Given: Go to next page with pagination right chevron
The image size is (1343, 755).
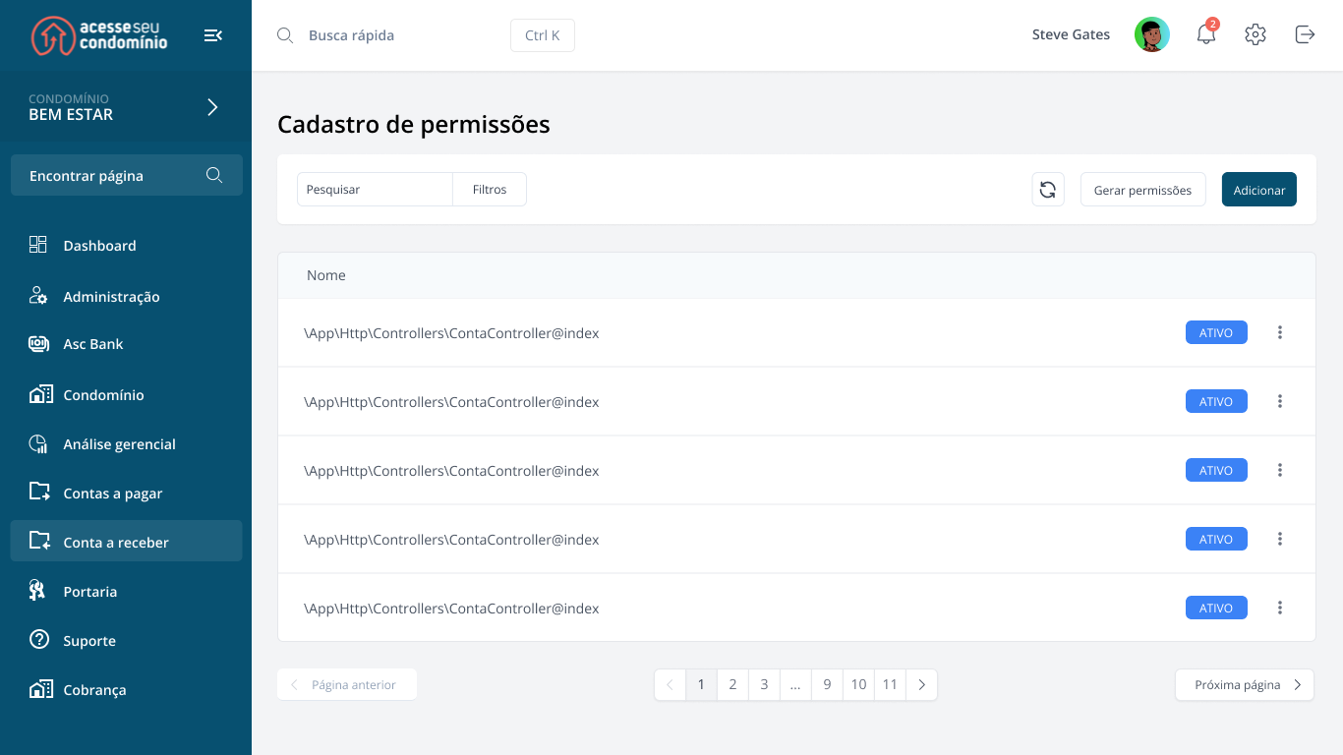Looking at the screenshot, I should (921, 684).
